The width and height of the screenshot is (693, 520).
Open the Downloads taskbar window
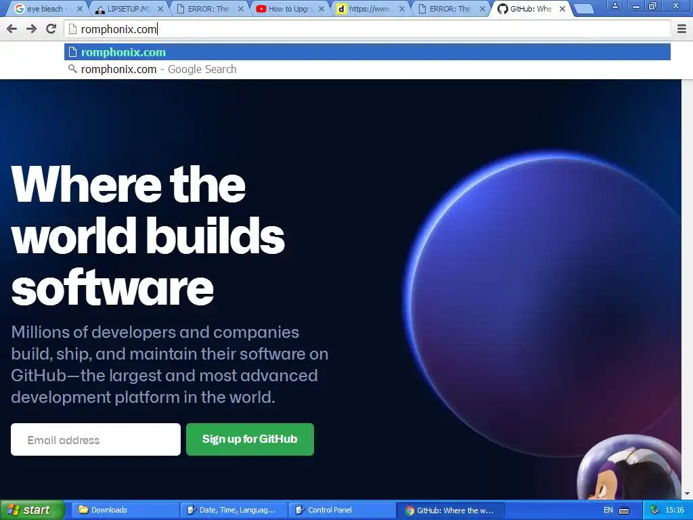(x=125, y=511)
